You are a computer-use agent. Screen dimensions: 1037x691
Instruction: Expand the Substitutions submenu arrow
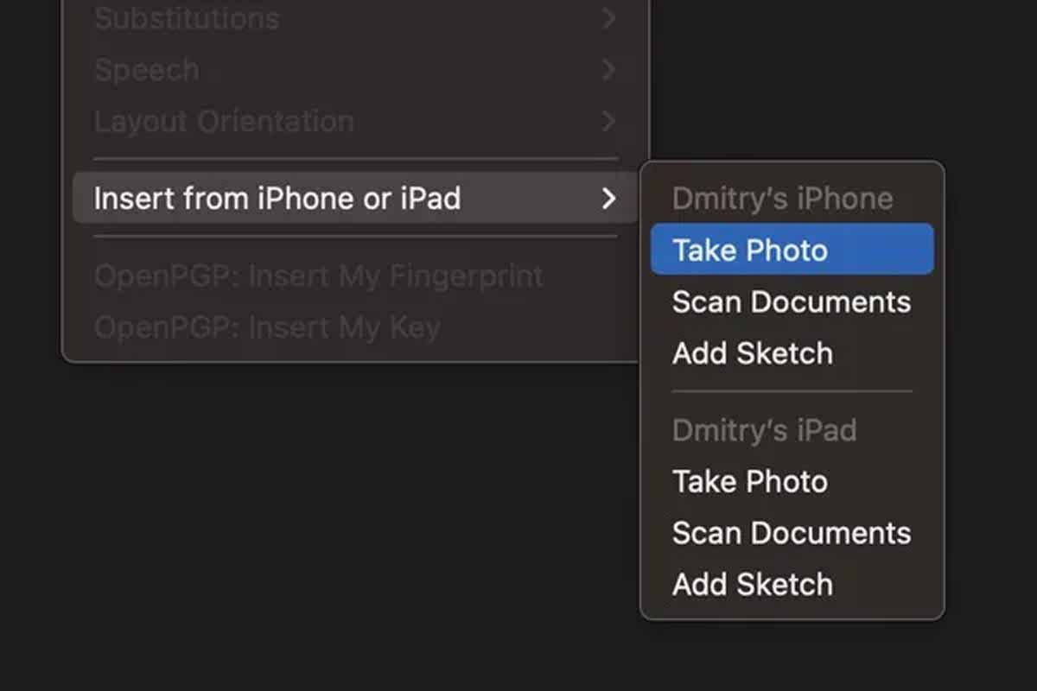coord(609,18)
